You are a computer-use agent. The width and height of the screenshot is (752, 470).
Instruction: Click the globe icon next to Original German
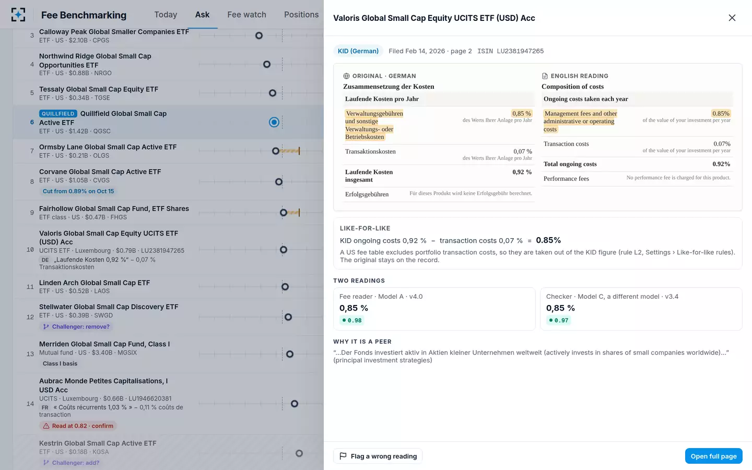tap(346, 76)
